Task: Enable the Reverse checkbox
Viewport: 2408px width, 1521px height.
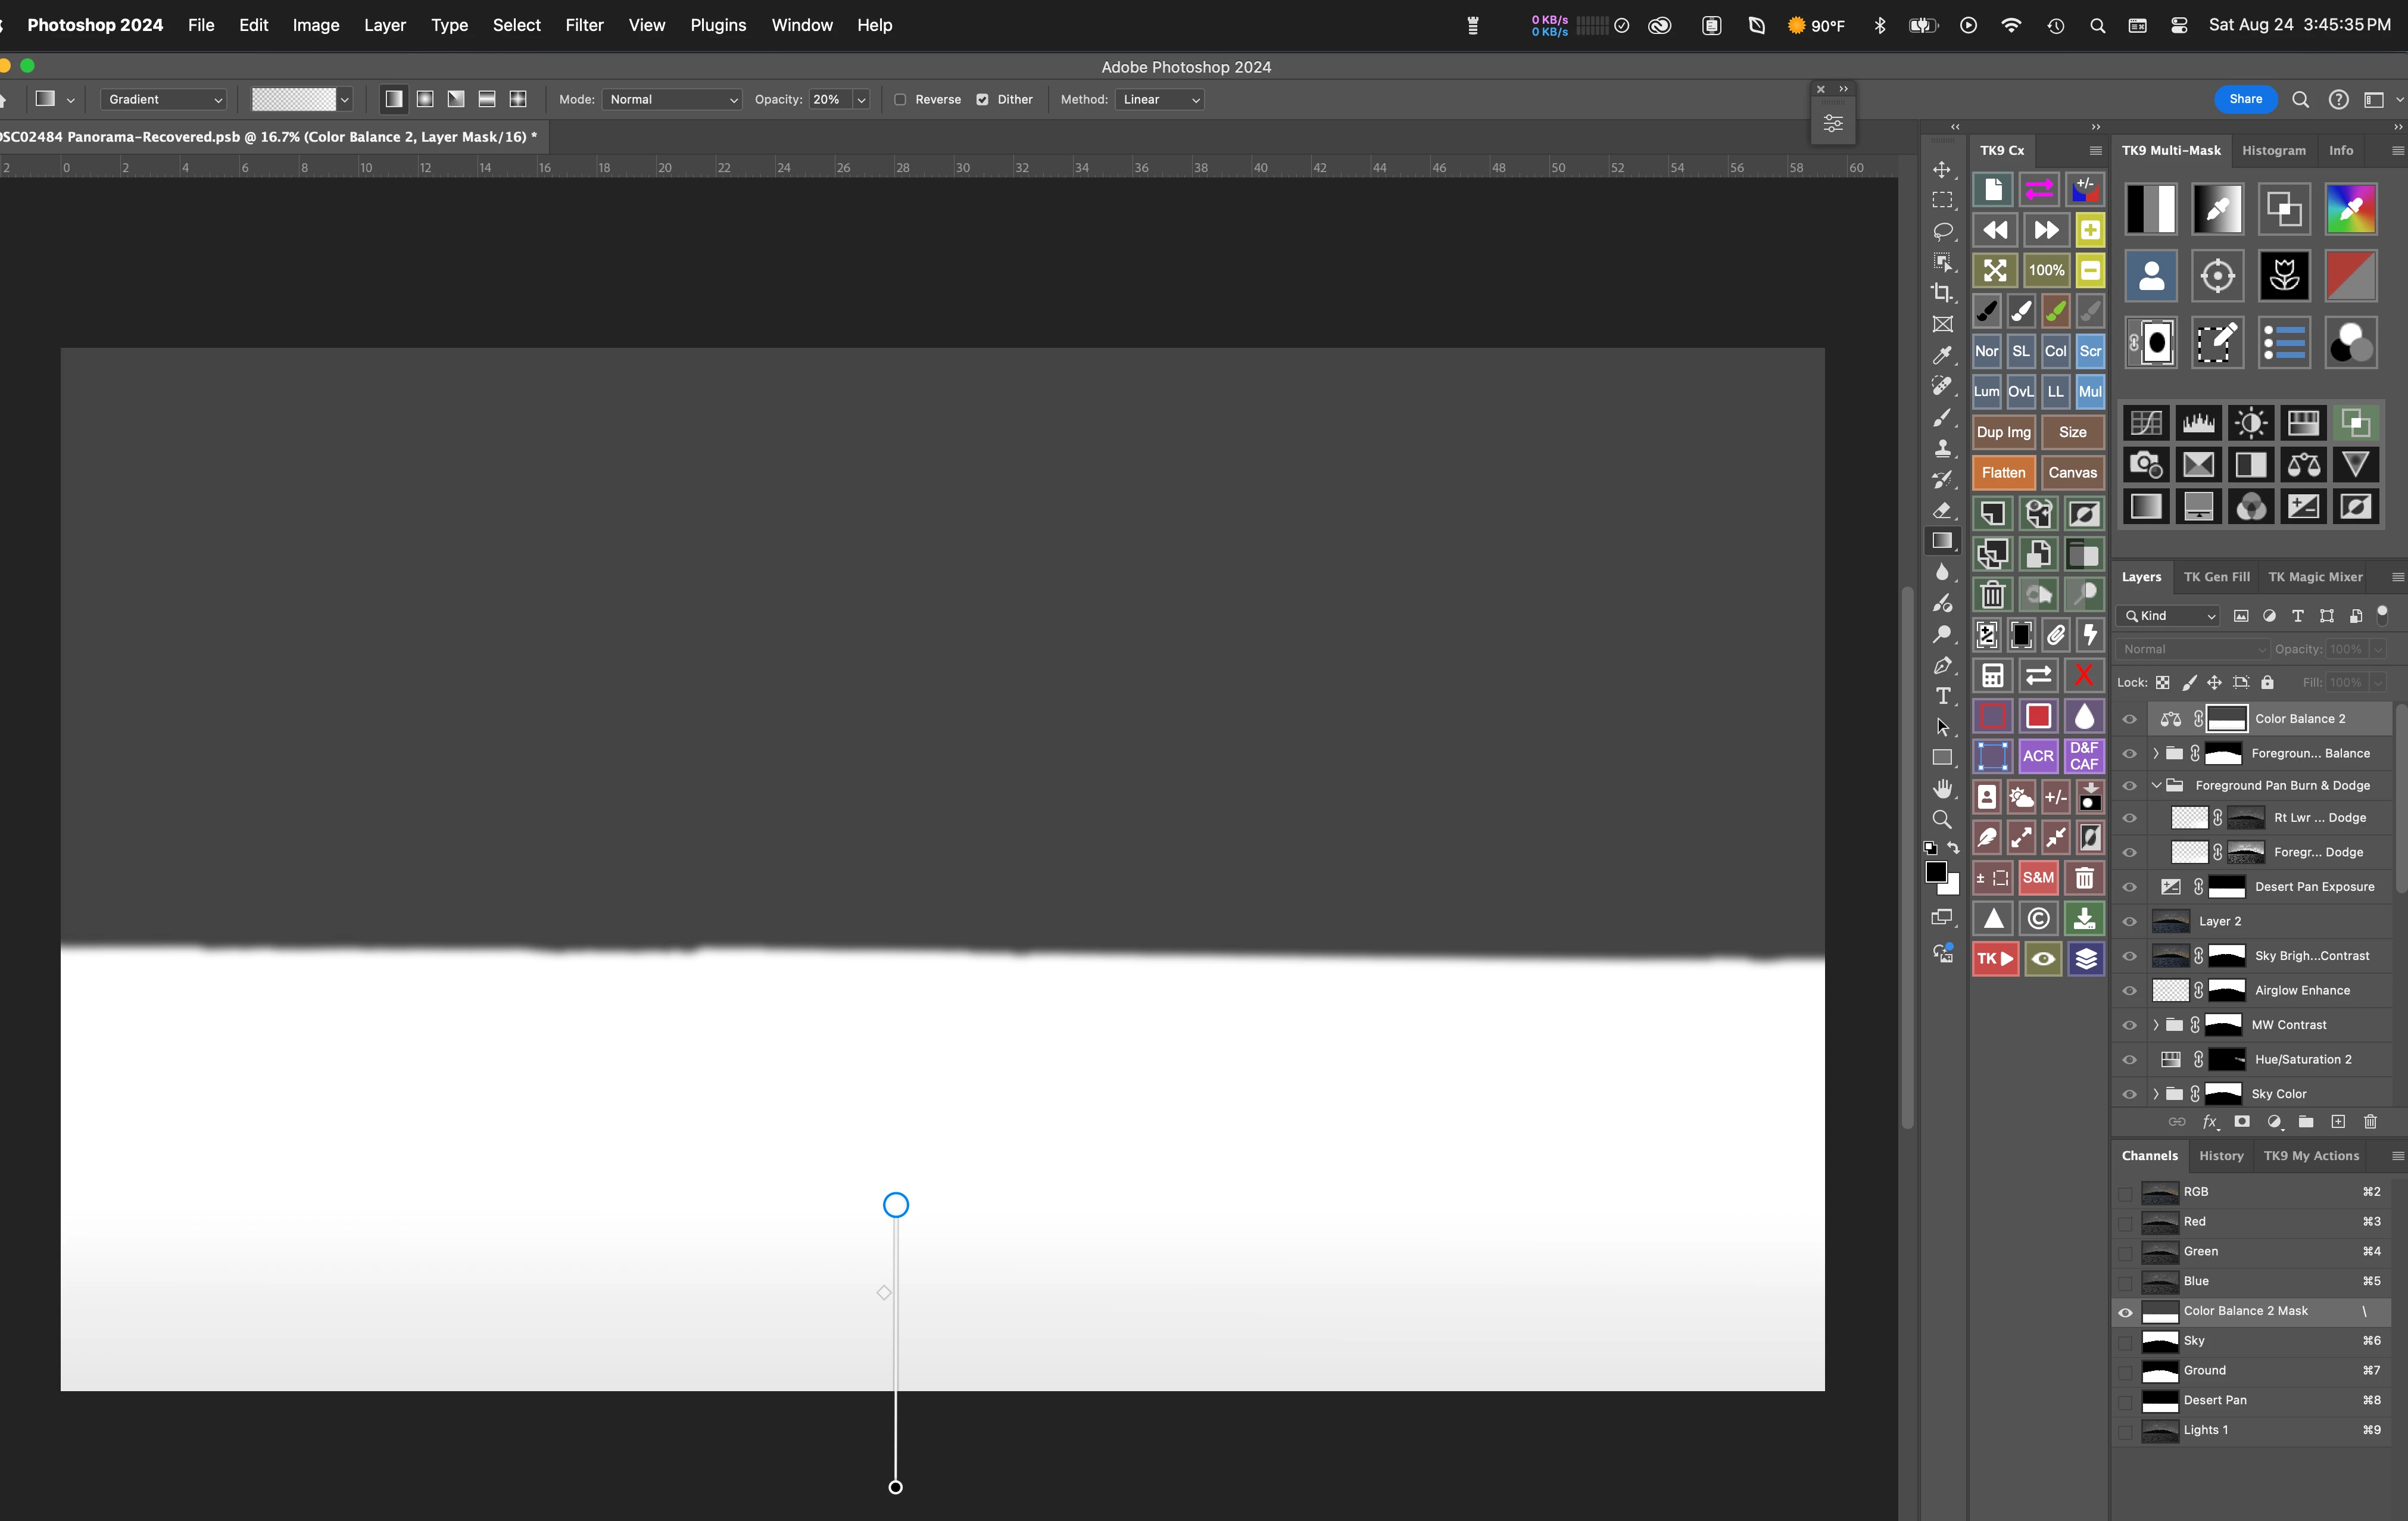Action: point(900,100)
